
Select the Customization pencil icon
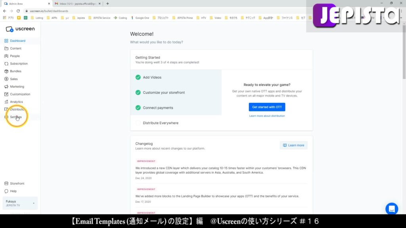(x=6, y=94)
